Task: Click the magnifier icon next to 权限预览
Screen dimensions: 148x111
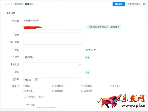Action: (x=25, y=97)
